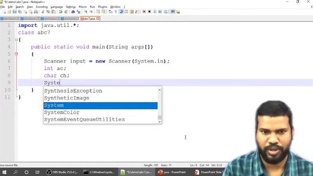
Task: Zoom in using toolbar icon
Action: pos(86,12)
